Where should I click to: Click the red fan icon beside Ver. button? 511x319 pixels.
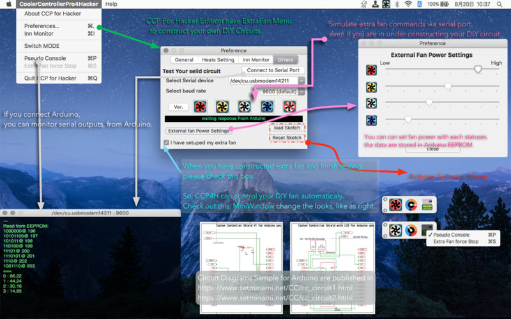pos(200,107)
